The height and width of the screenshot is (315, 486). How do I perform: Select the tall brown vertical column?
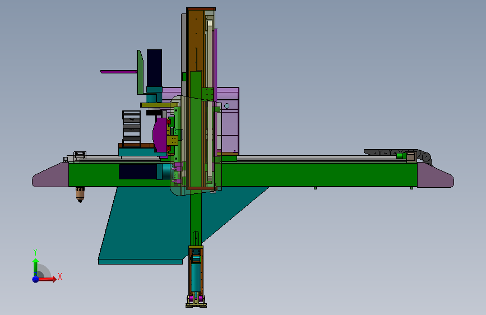pos(196,40)
